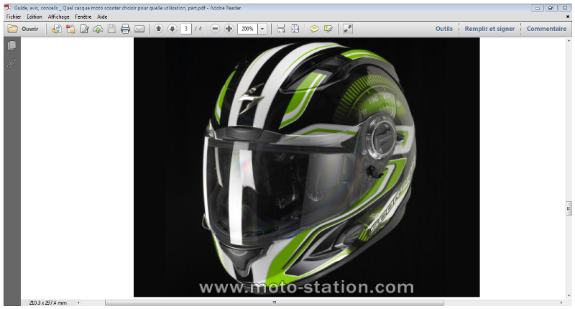Click the Ouvrir open-file button
Viewport: 575px width, 309px height.
(23, 29)
